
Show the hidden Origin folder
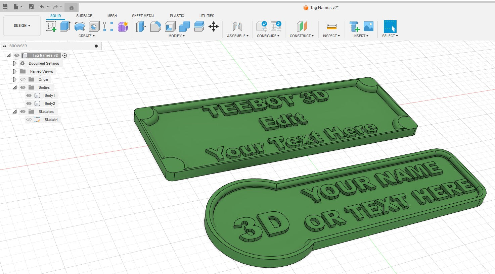click(x=23, y=79)
